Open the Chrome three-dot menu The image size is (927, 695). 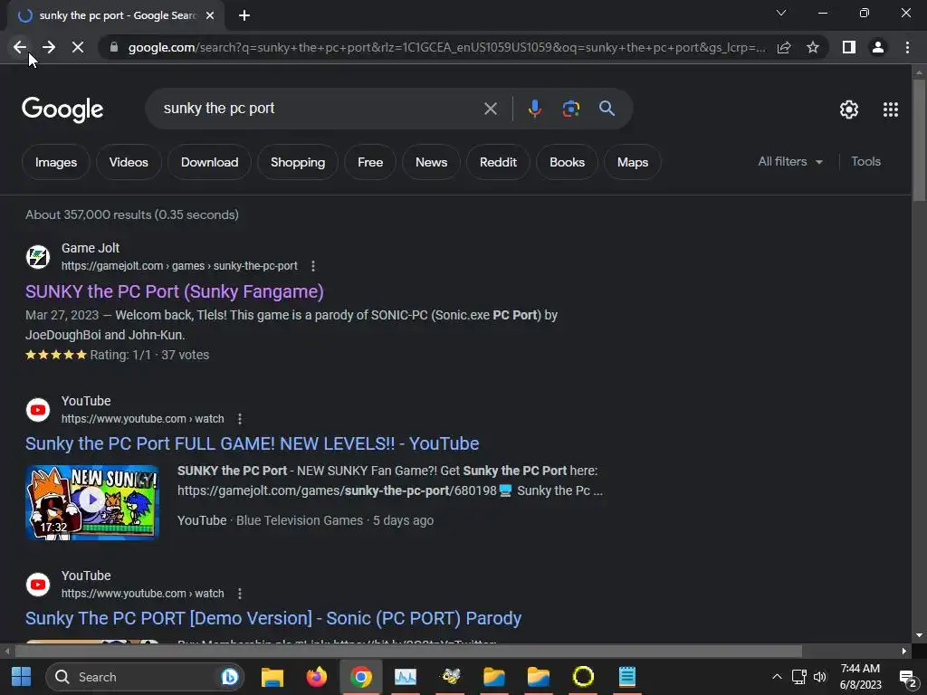pyautogui.click(x=907, y=47)
